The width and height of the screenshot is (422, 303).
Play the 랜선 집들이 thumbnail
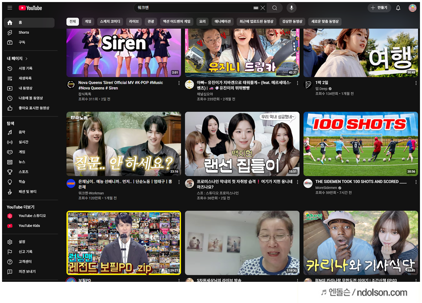point(242,144)
